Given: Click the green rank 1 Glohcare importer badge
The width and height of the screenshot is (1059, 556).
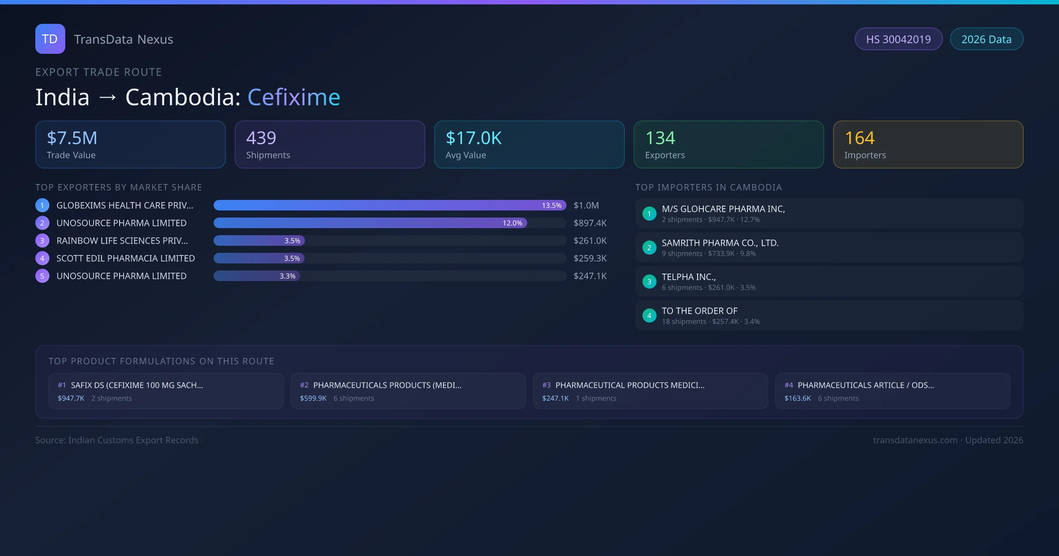Looking at the screenshot, I should [x=649, y=214].
